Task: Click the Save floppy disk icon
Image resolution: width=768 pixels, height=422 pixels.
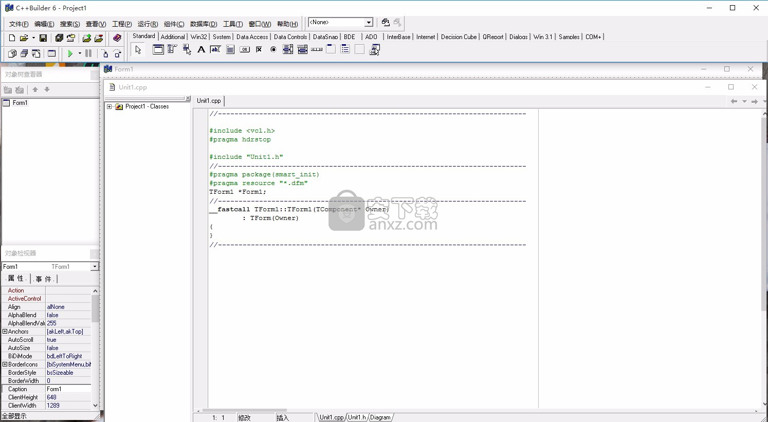Action: point(43,38)
